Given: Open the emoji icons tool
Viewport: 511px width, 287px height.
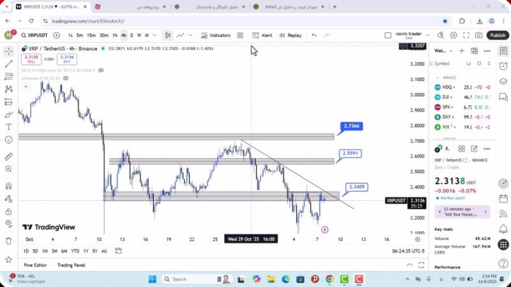Looking at the screenshot, I should click(8, 140).
